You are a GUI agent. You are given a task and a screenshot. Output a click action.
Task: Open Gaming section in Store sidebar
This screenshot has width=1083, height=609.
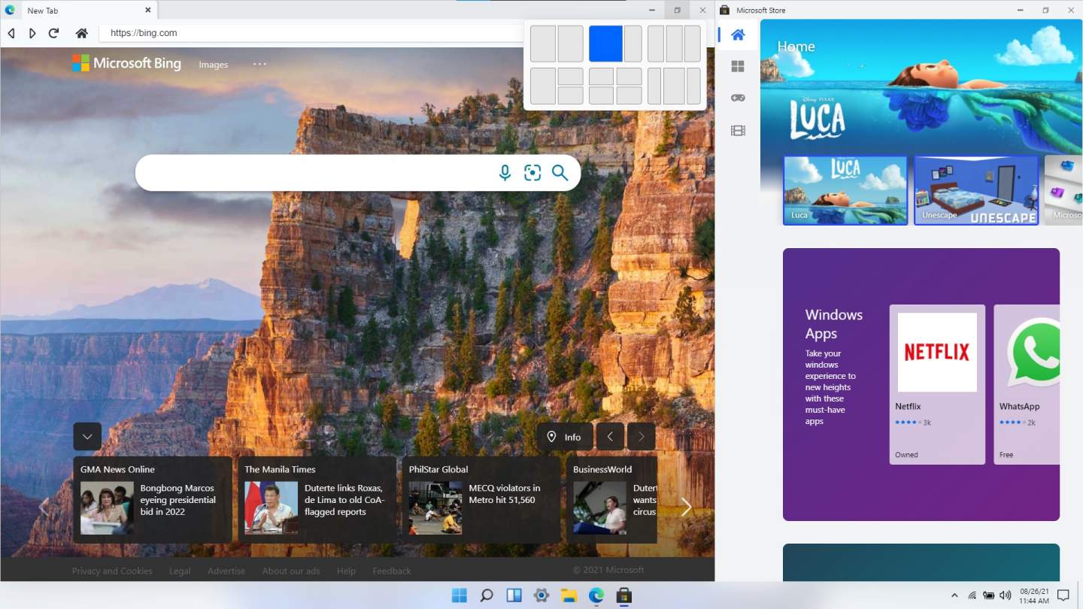click(x=738, y=98)
